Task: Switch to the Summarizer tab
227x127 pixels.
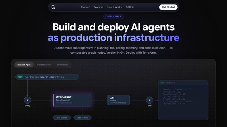Action: 62,65
